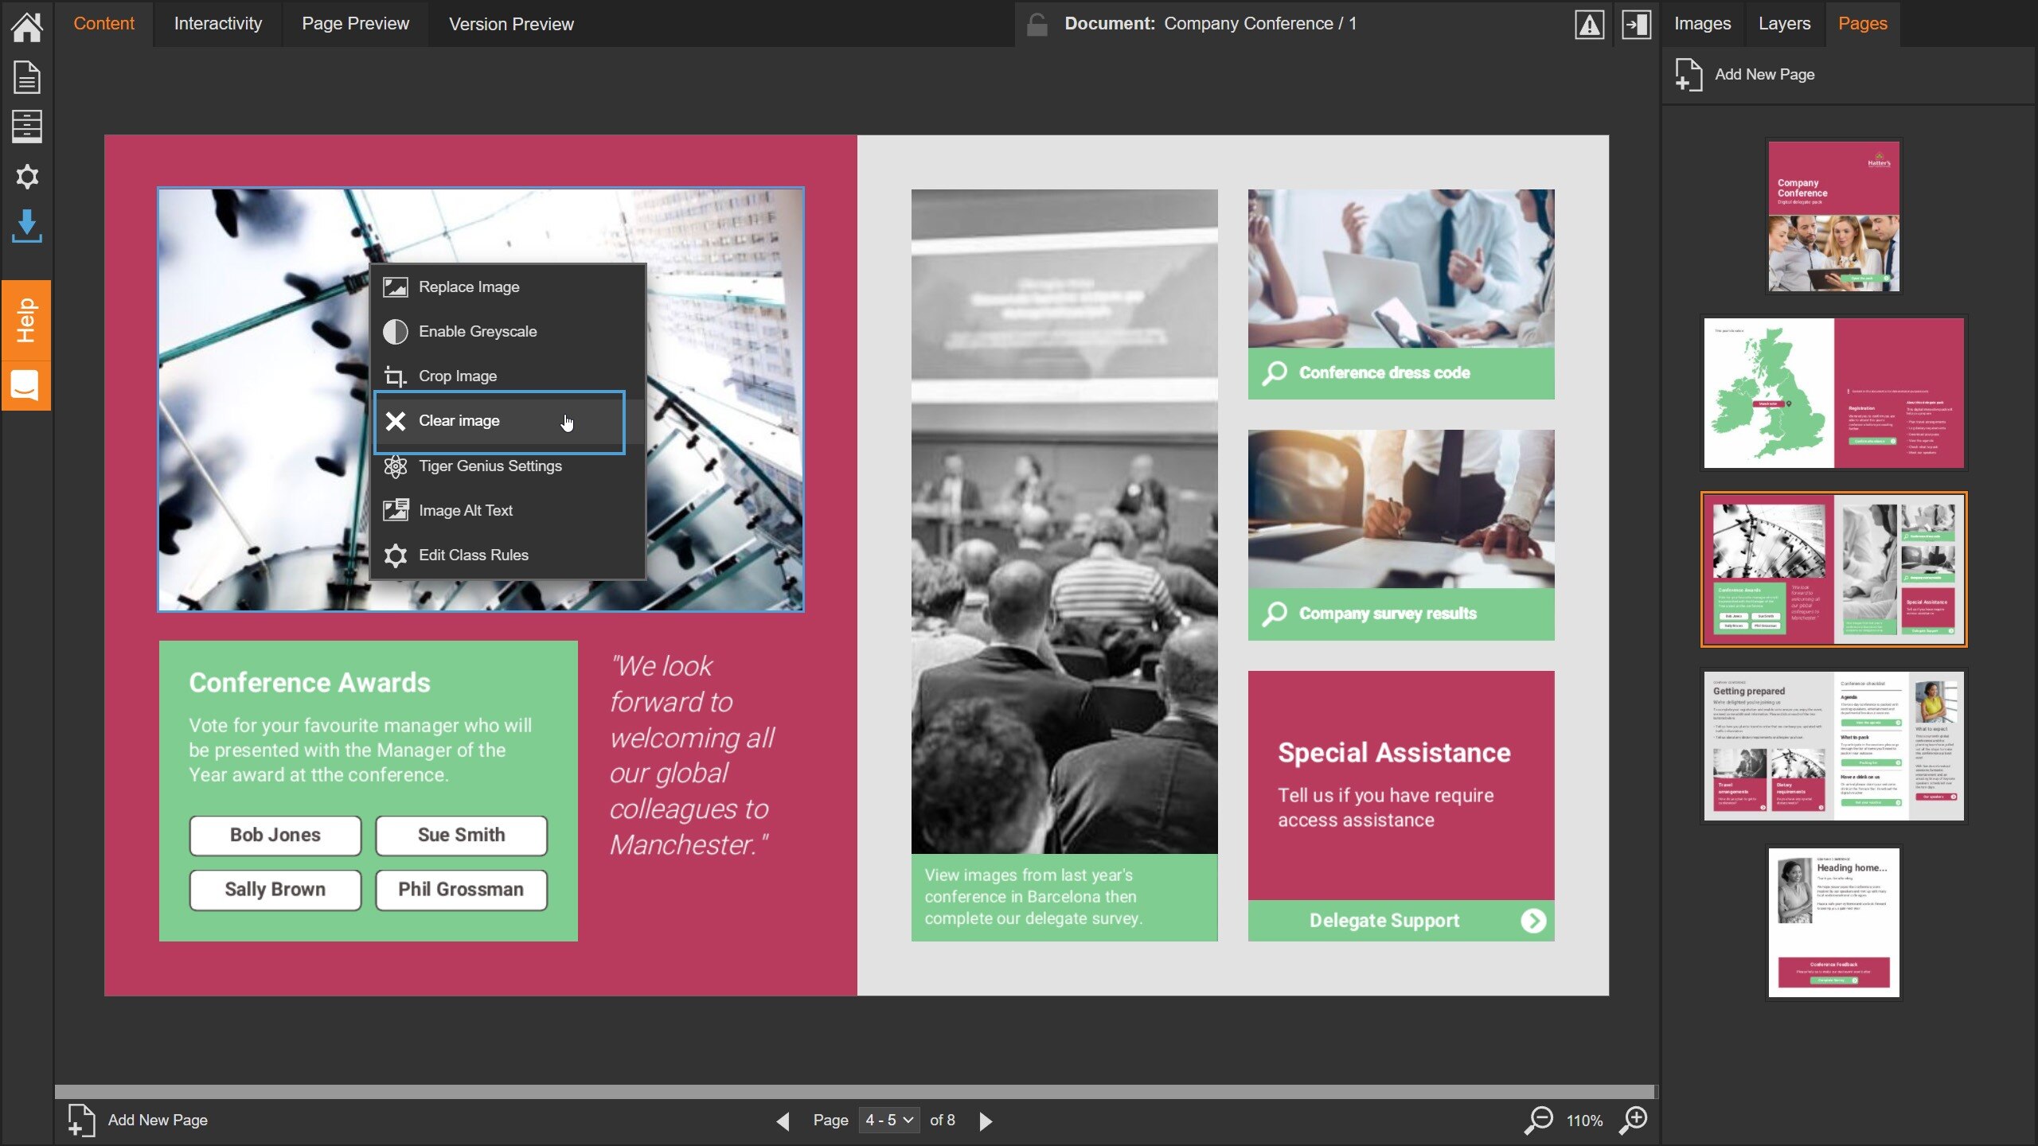Click the collapse panel arrow icon

[1636, 25]
